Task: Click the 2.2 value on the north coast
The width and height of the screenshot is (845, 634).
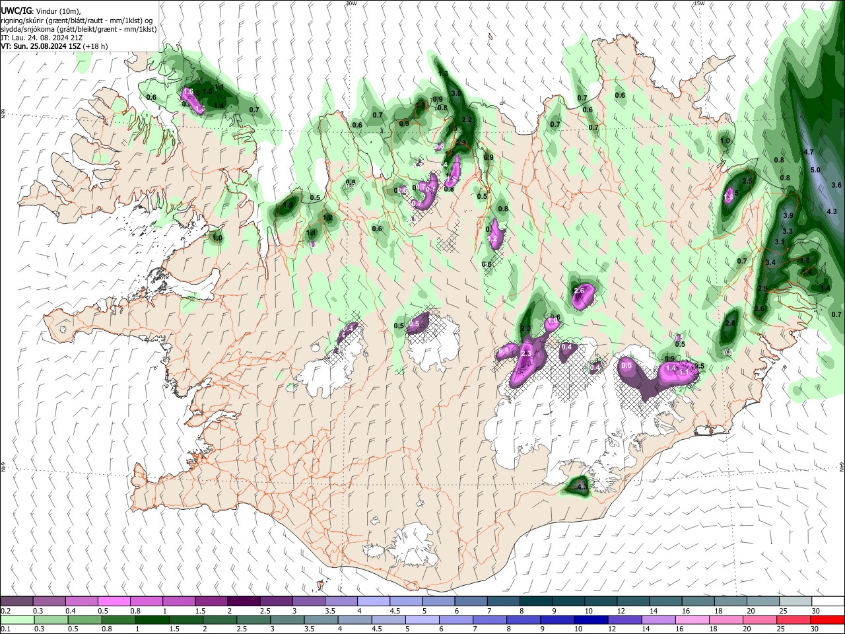Action: (x=467, y=120)
